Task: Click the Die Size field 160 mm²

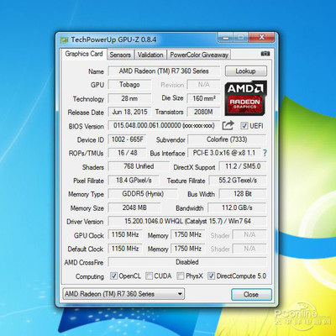Action: (x=203, y=98)
